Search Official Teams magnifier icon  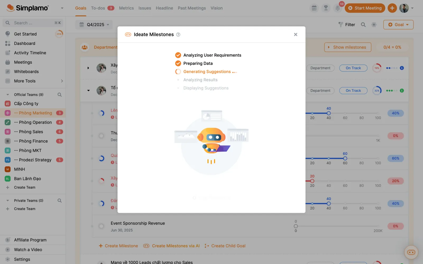(x=59, y=95)
